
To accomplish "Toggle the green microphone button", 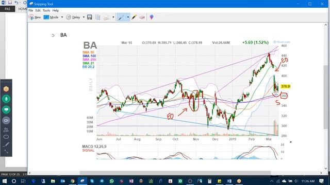I will (6, 99).
